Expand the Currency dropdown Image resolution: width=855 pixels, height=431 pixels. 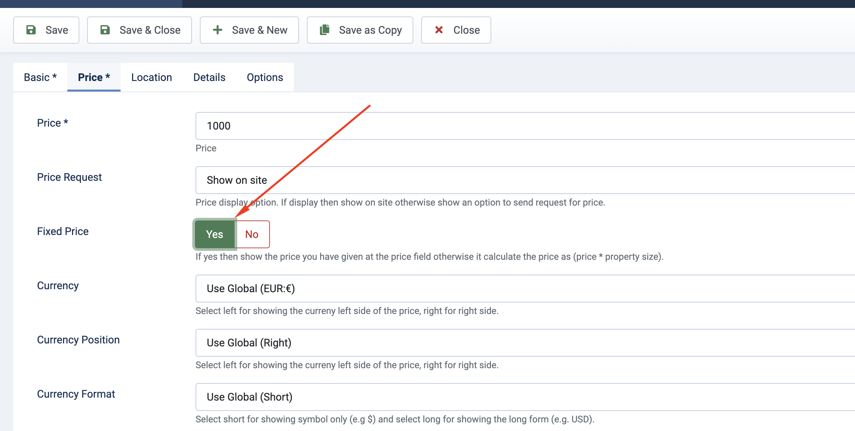[524, 288]
